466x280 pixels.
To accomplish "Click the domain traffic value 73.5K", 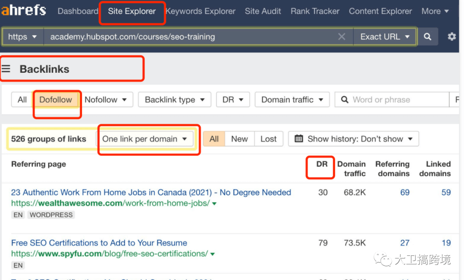I will tap(355, 243).
